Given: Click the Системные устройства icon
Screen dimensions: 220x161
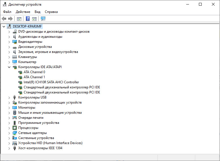Looking at the screenshot, I should [x=15, y=138].
